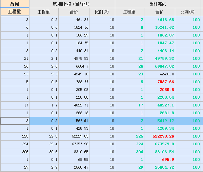Click the 工程量 header under 第5期上报
Viewport: 203px width, 172px height.
pos(44,12)
